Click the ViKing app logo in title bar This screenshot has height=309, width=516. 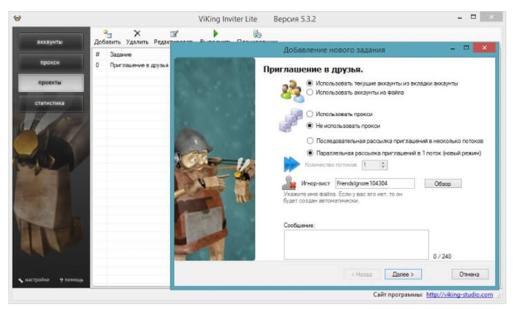point(17,18)
